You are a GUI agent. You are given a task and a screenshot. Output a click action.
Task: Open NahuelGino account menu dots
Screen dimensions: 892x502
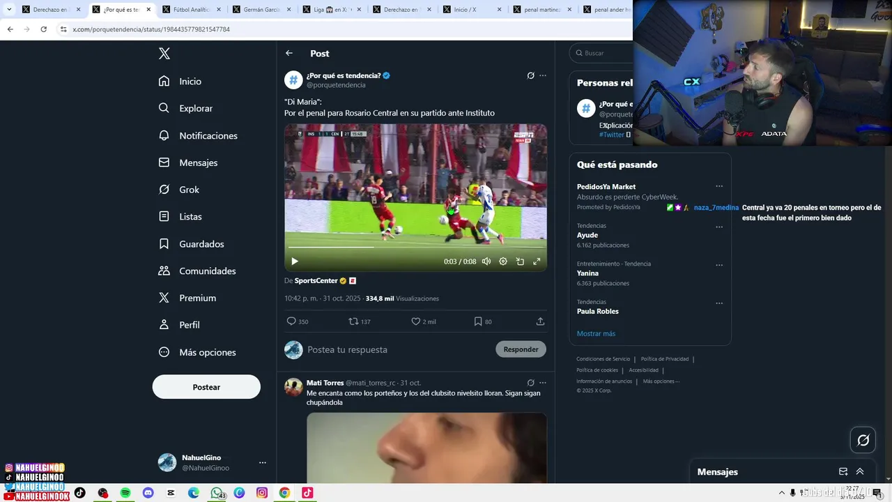click(x=263, y=462)
